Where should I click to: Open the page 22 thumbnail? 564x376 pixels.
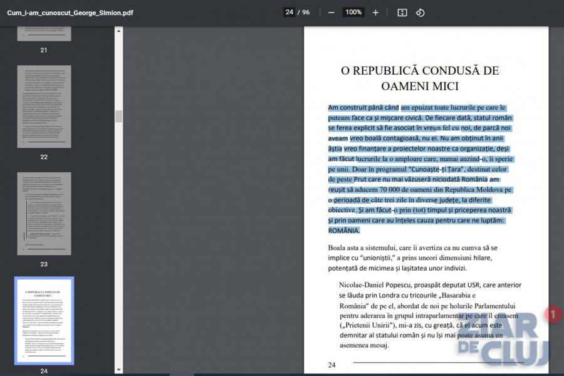click(x=44, y=107)
